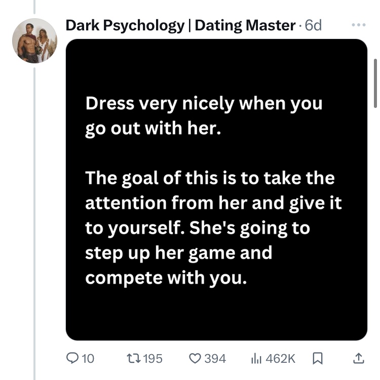Open the view analytics bar chart icon
The height and width of the screenshot is (380, 380).
click(x=256, y=358)
